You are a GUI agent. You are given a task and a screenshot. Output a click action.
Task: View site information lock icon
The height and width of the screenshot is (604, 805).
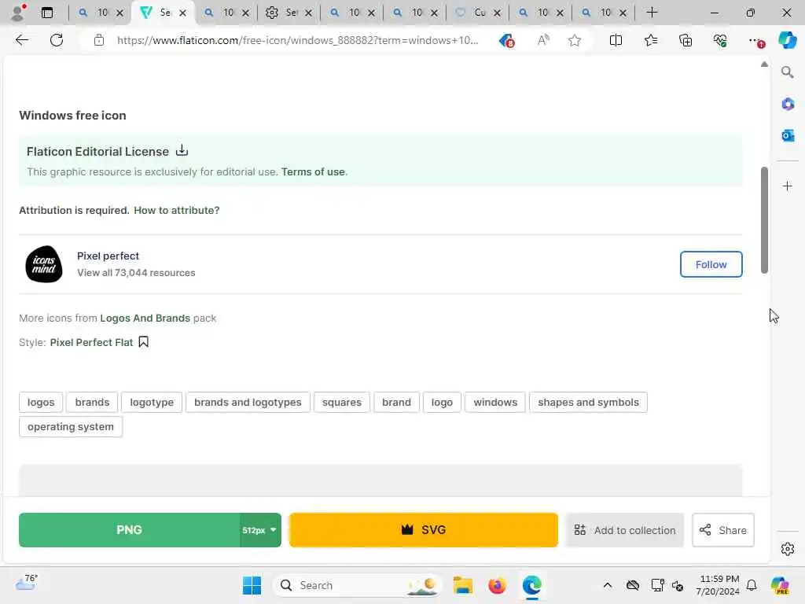click(x=99, y=40)
